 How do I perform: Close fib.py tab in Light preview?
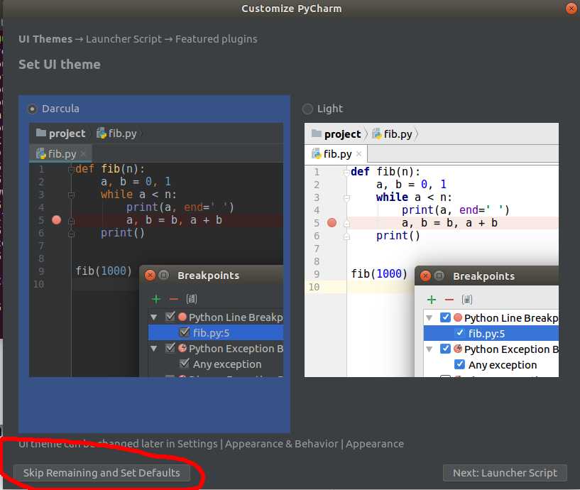pos(359,154)
